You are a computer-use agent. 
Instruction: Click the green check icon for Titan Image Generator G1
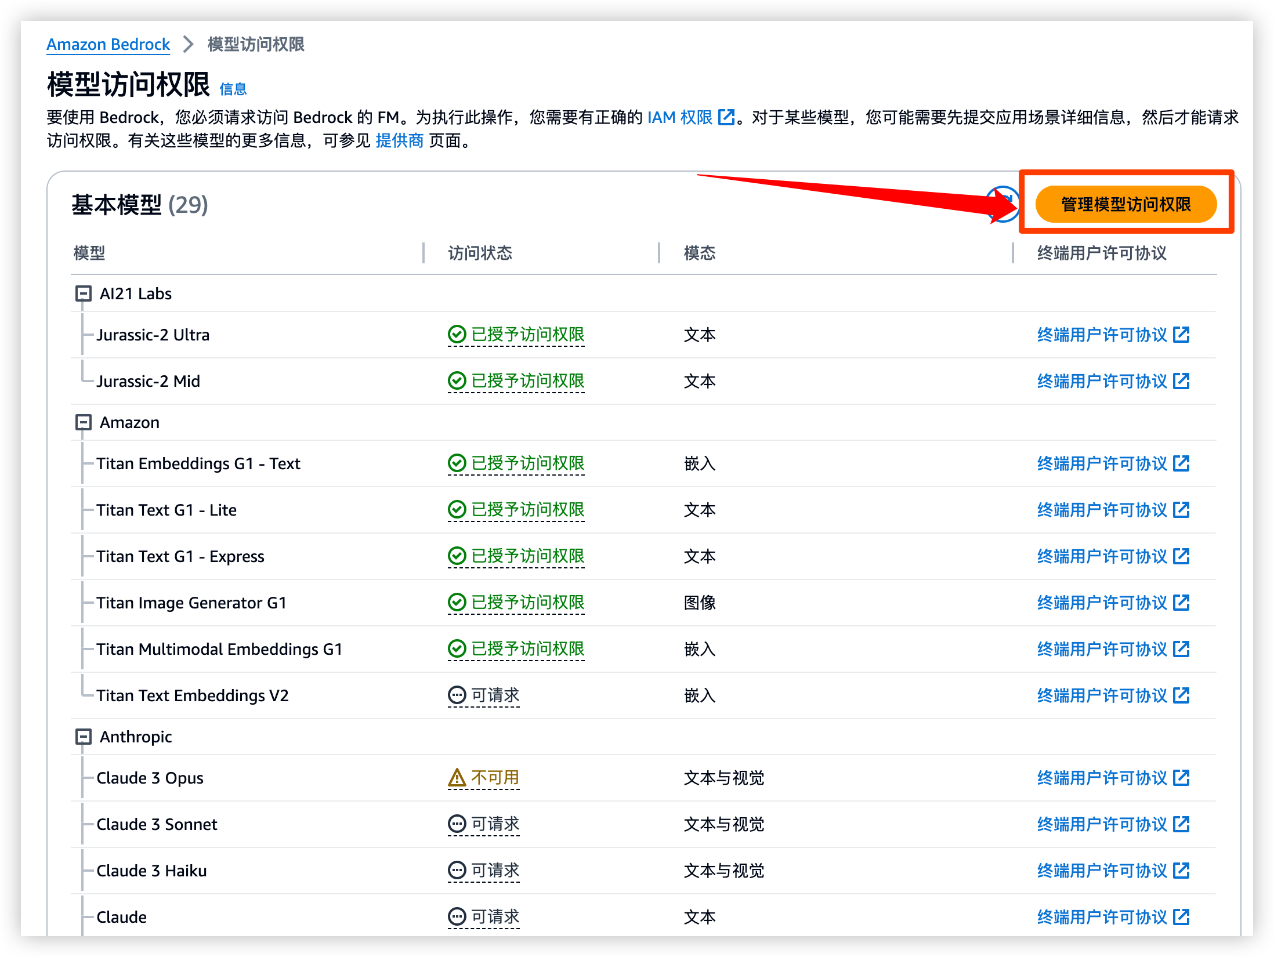coord(457,603)
